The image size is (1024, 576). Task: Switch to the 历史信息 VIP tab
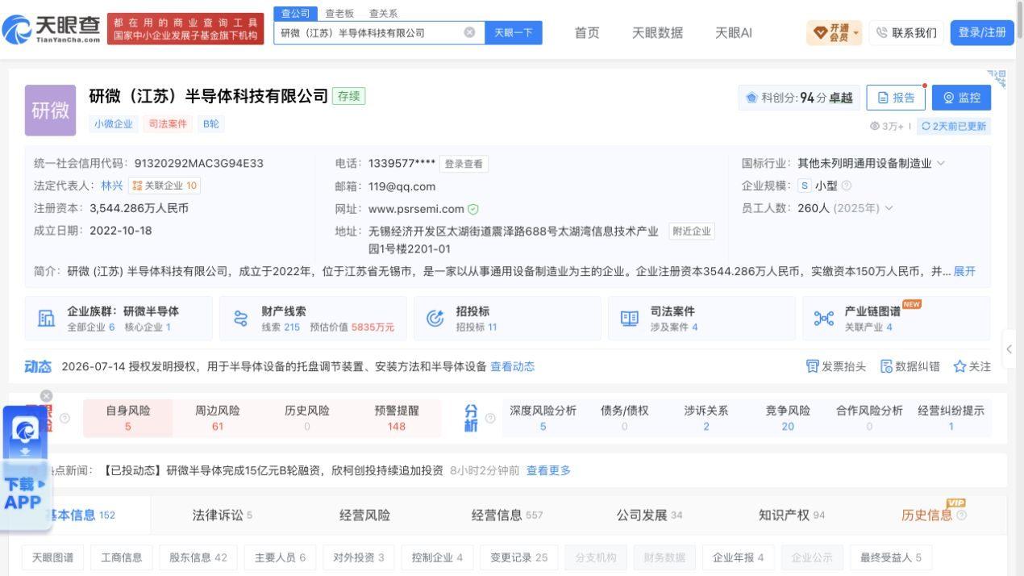coord(933,515)
